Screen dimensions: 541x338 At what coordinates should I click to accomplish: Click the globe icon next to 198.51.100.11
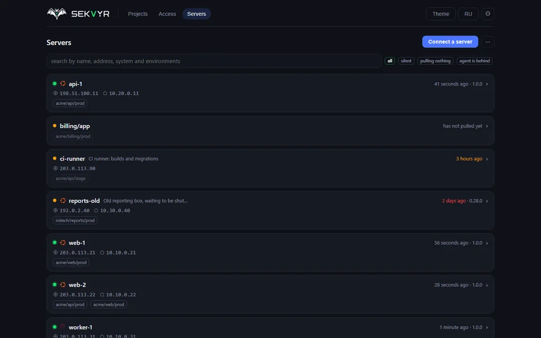click(55, 93)
